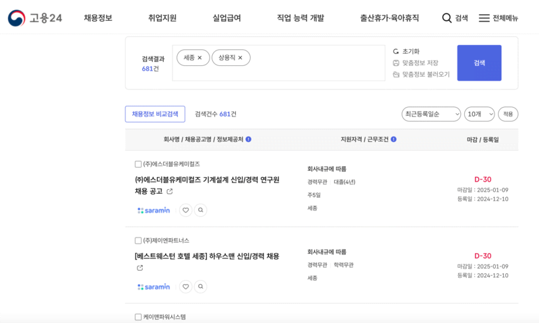Click the 맞춤정보 불러오기 folder icon
Viewport: 539px width, 323px height.
coord(396,75)
